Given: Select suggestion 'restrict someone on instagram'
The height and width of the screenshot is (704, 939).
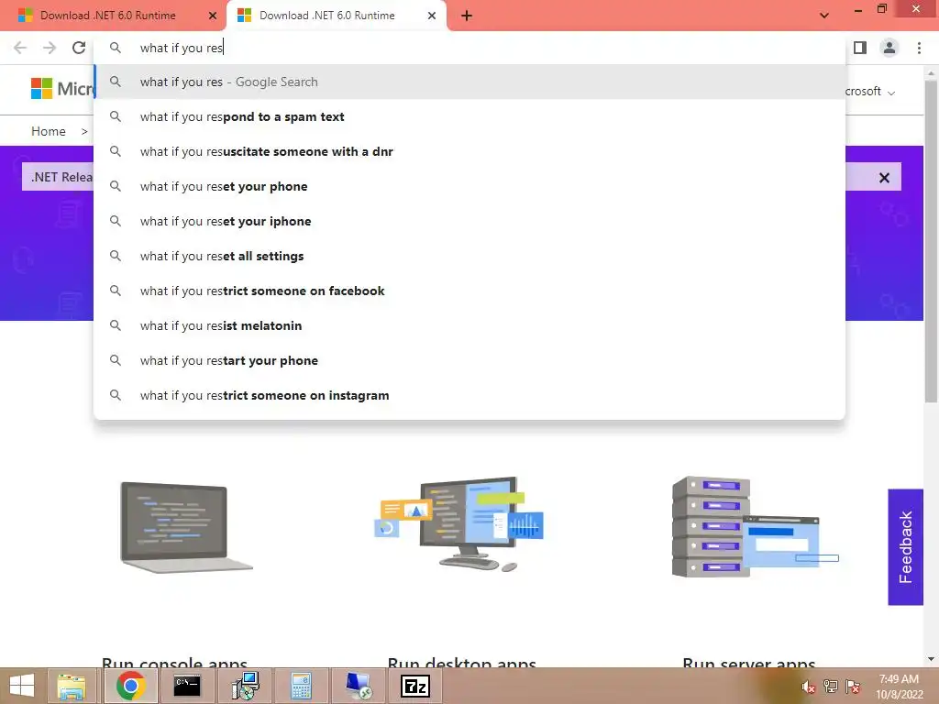Looking at the screenshot, I should (x=470, y=395).
